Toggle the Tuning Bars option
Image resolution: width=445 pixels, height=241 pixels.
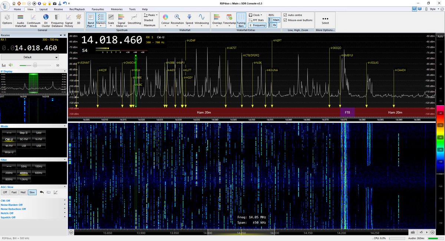coord(241,20)
